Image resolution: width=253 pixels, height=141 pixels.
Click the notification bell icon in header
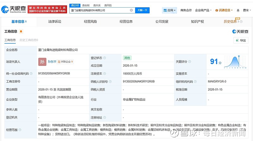[x=238, y=10]
